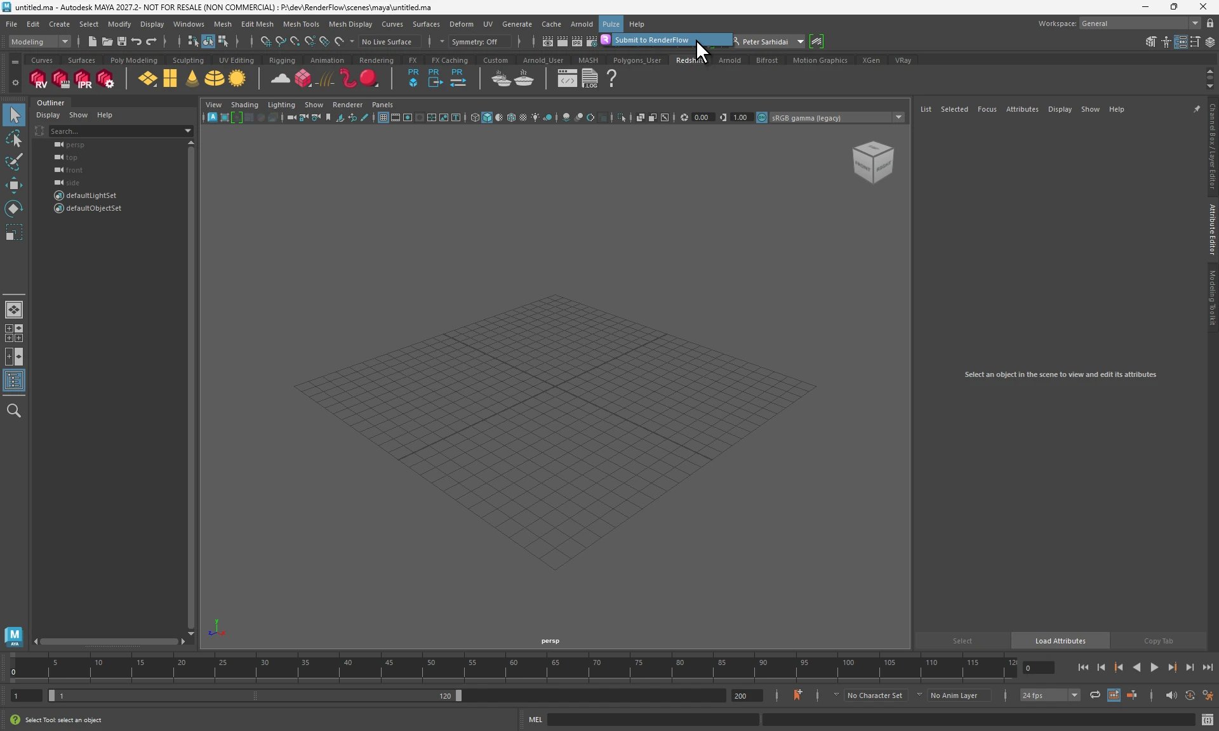Click the Copy Tab button

click(x=1158, y=641)
